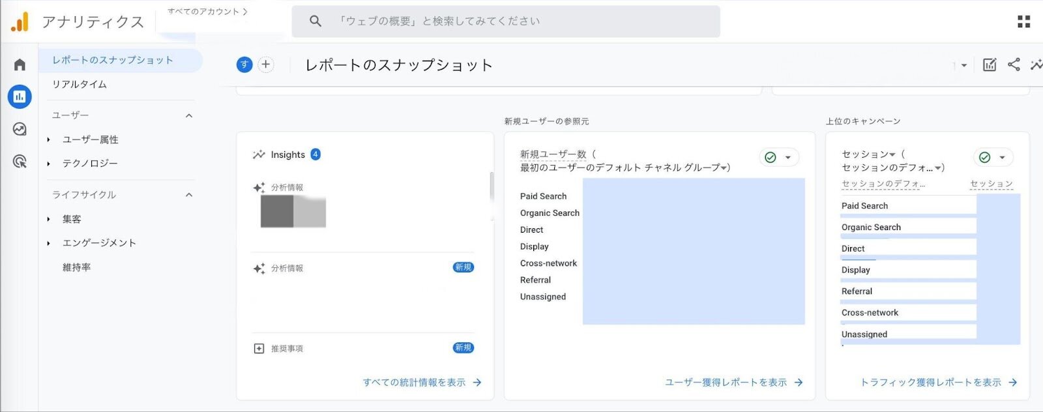Screen dimensions: 1043x412
Task: Click the search input field
Action: click(505, 22)
